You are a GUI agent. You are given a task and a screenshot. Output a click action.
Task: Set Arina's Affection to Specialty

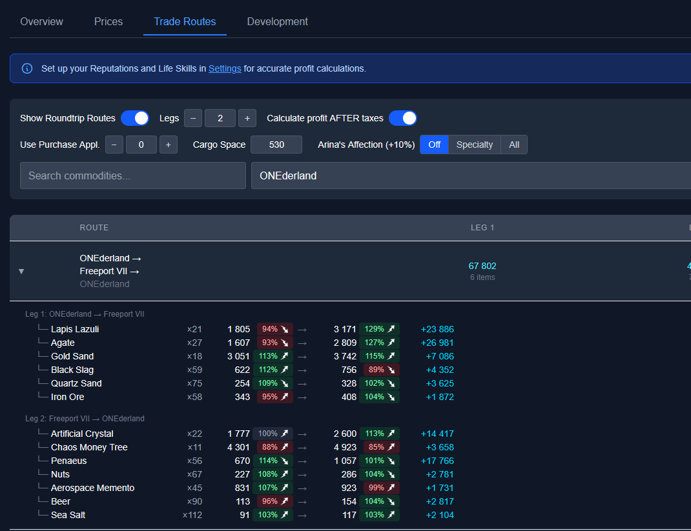coord(475,145)
